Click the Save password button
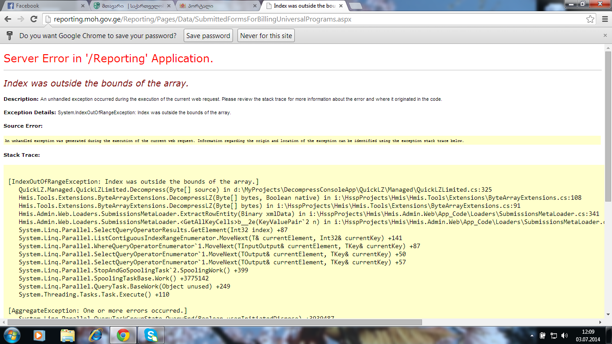Viewport: 612px width, 344px height. pos(208,36)
